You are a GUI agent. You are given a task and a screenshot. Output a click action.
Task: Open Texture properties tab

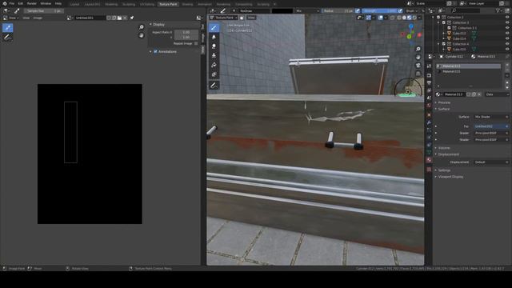pyautogui.click(x=429, y=170)
